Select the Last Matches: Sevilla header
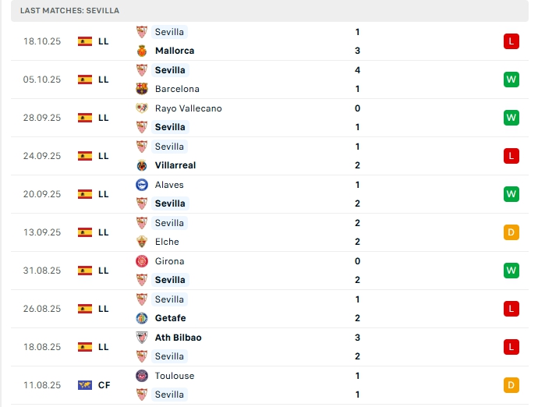The height and width of the screenshot is (407, 538). (x=70, y=10)
